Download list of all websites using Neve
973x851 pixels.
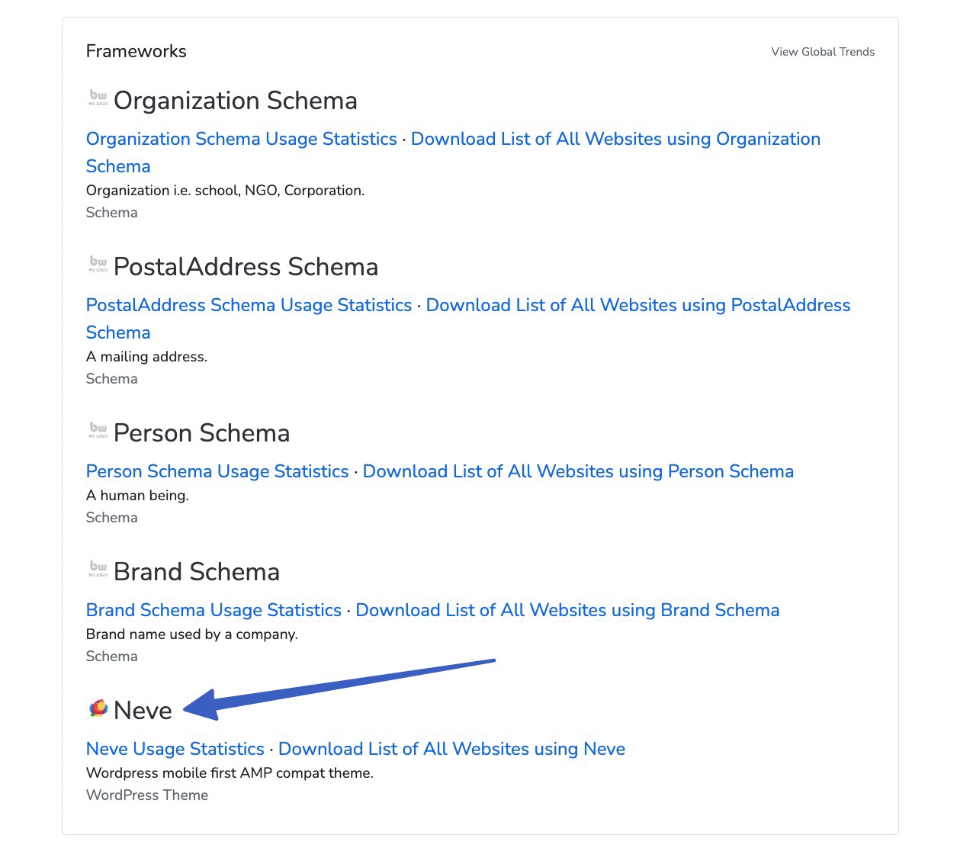coord(451,749)
